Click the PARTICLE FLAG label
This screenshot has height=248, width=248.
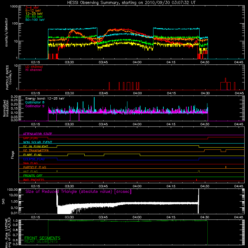click(x=35, y=167)
